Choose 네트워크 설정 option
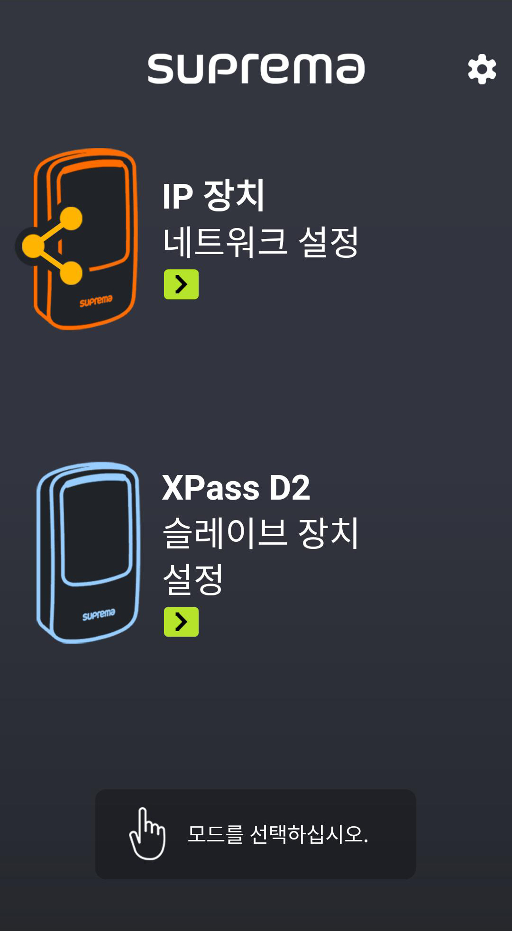 [x=260, y=242]
